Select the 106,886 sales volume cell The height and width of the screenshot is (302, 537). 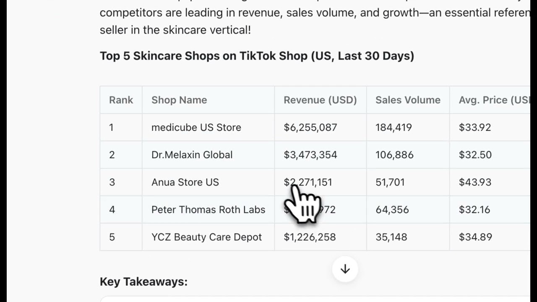(394, 155)
